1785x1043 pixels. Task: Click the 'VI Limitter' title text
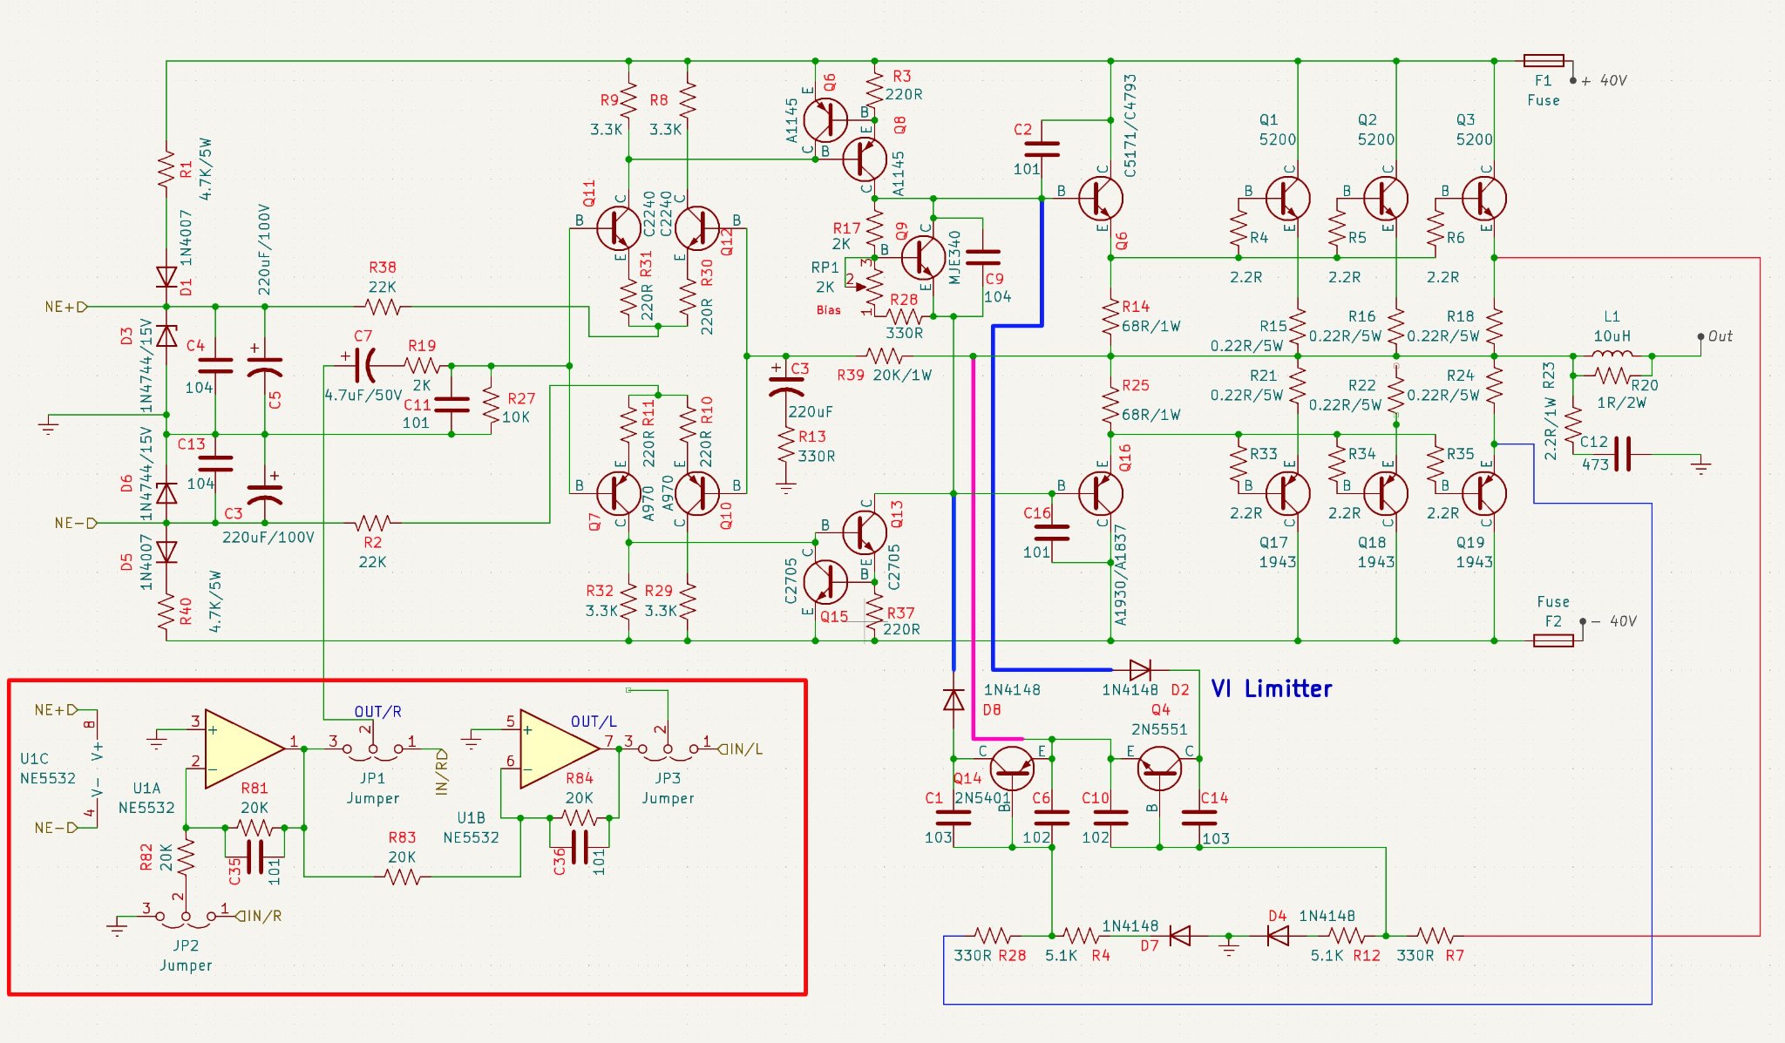click(1272, 689)
